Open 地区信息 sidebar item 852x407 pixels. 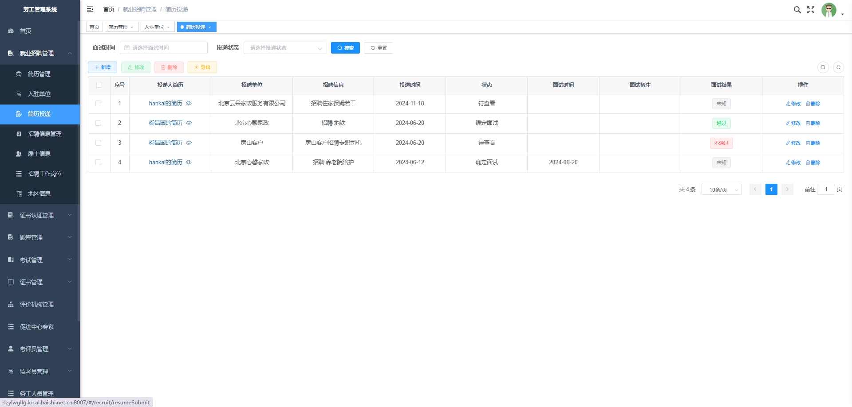point(40,194)
